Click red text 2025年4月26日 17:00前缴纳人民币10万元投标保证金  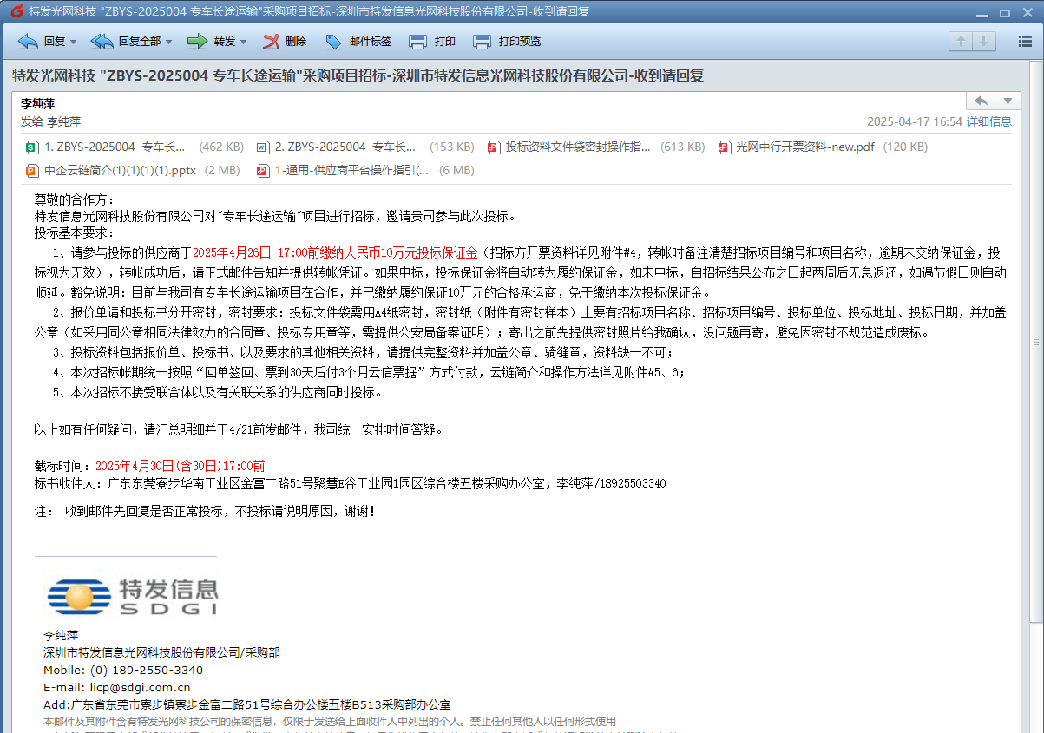coord(335,252)
